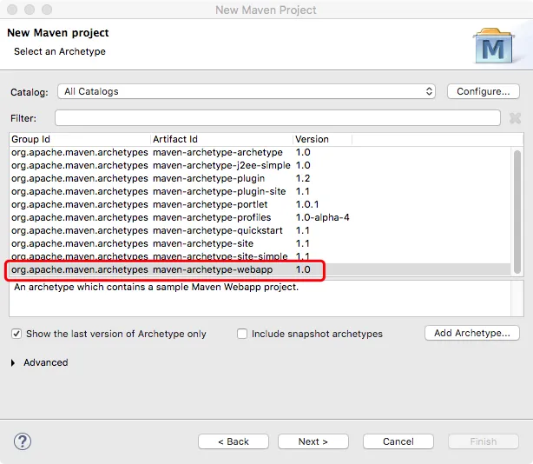Image resolution: width=533 pixels, height=464 pixels.
Task: Click the help question mark icon
Action: tap(23, 441)
